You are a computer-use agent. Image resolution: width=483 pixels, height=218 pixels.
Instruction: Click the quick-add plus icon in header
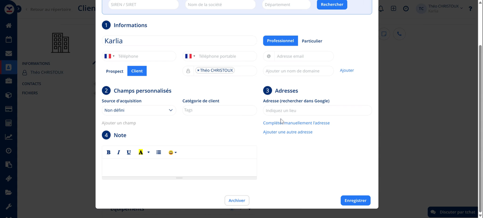(393, 9)
